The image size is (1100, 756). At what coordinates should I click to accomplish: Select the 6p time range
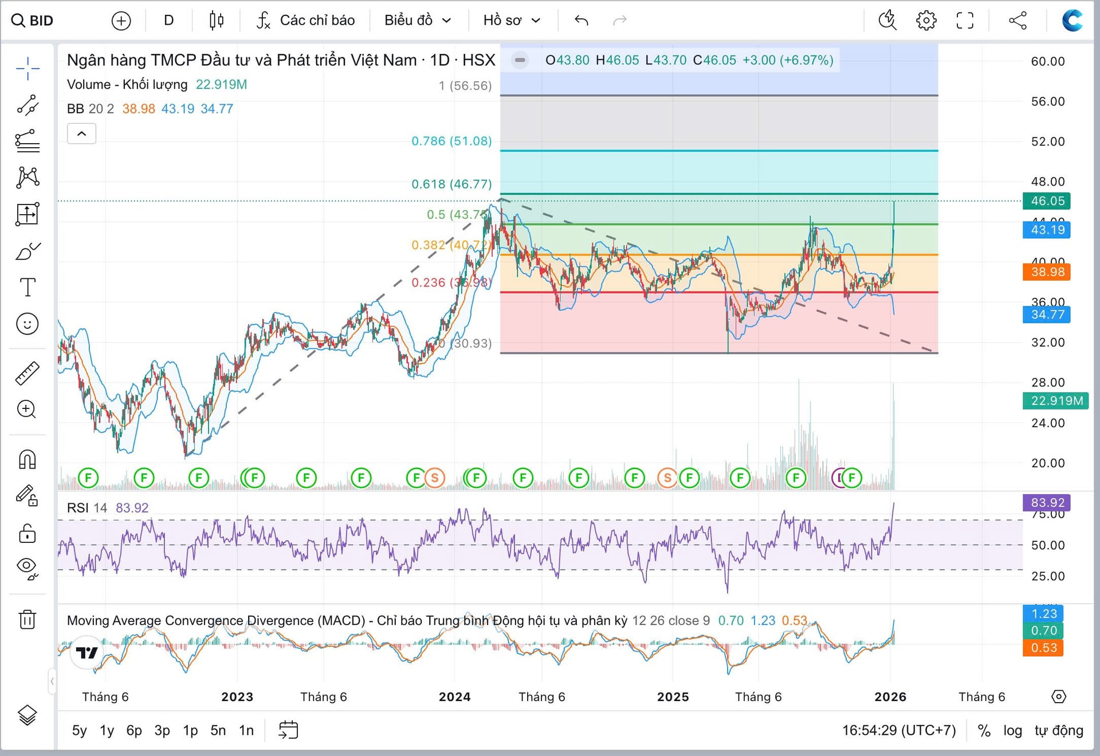134,731
